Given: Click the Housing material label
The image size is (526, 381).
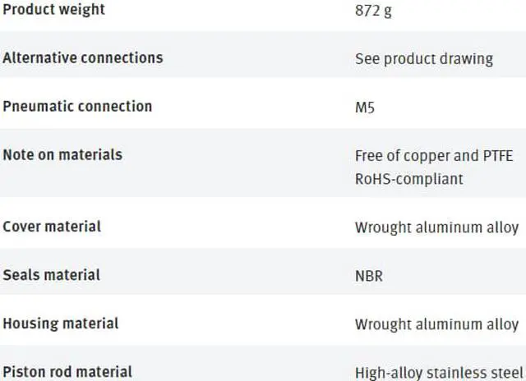Looking at the screenshot, I should pyautogui.click(x=61, y=323).
